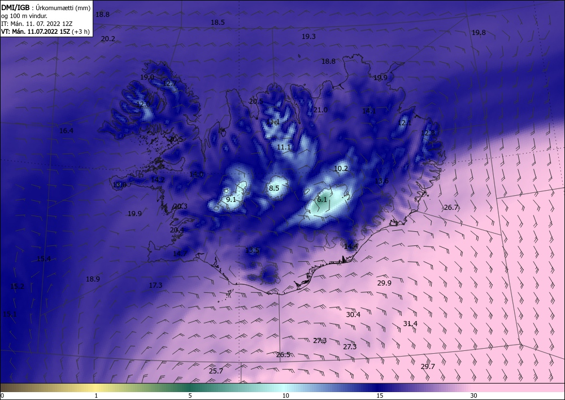The image size is (565, 400).
Task: Click the 13.0 value at the peninsula tip
Action: pos(119,185)
